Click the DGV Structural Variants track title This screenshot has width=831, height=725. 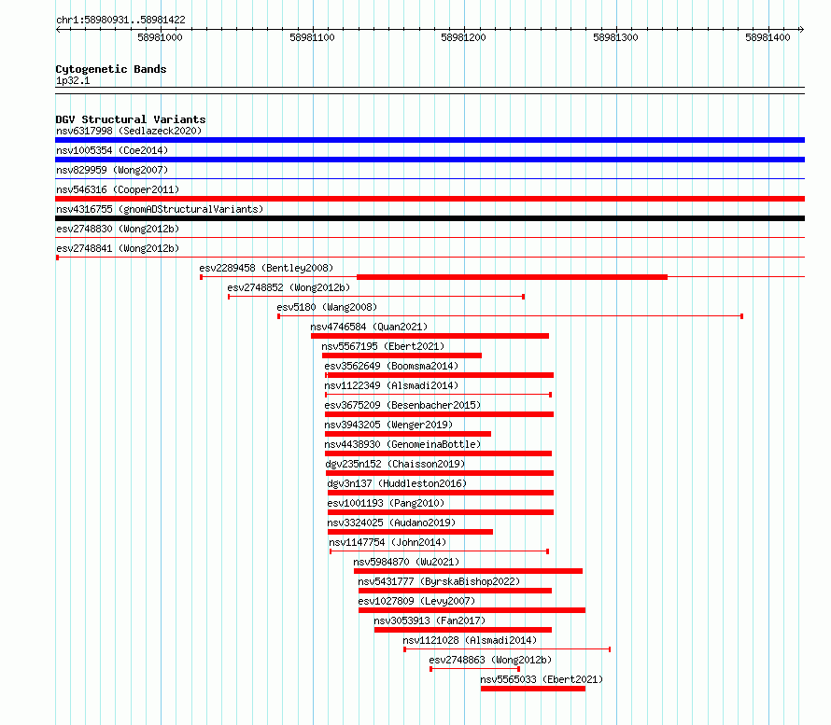point(131,119)
